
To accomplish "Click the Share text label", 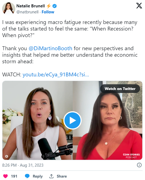I will pos(62,176).
